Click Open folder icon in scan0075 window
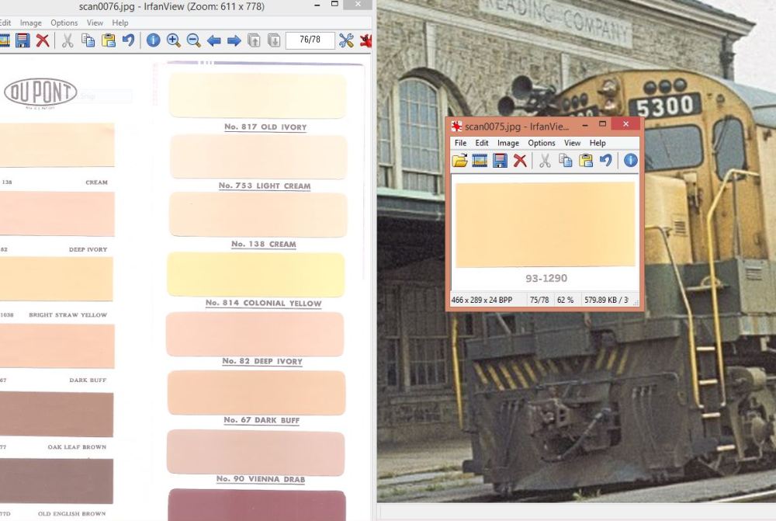 coord(459,161)
